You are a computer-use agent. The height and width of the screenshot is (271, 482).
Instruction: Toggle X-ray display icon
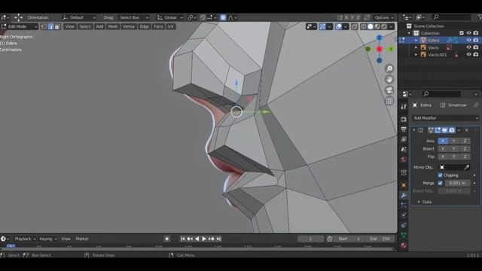(355, 27)
